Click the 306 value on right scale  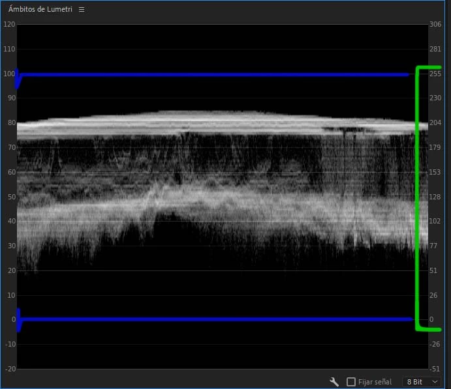[435, 24]
